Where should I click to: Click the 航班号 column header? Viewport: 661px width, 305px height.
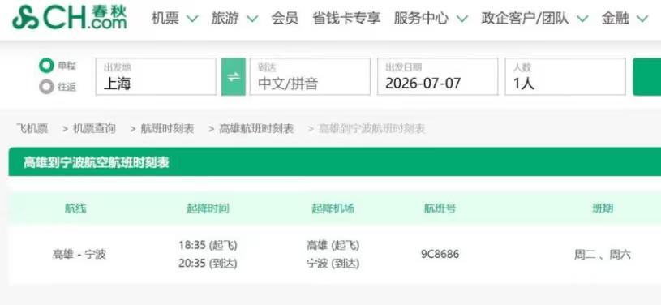click(x=440, y=208)
